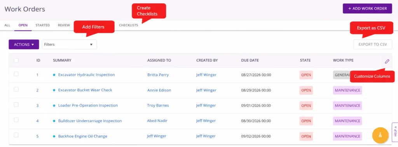
Task: Tick the checkbox for Backhoe Engine Oil Change
Action: [16, 135]
